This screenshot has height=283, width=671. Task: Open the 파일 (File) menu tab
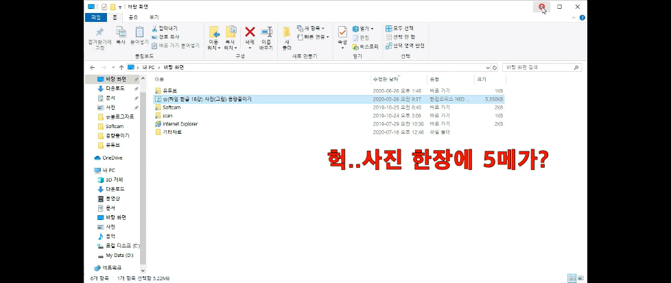click(95, 16)
